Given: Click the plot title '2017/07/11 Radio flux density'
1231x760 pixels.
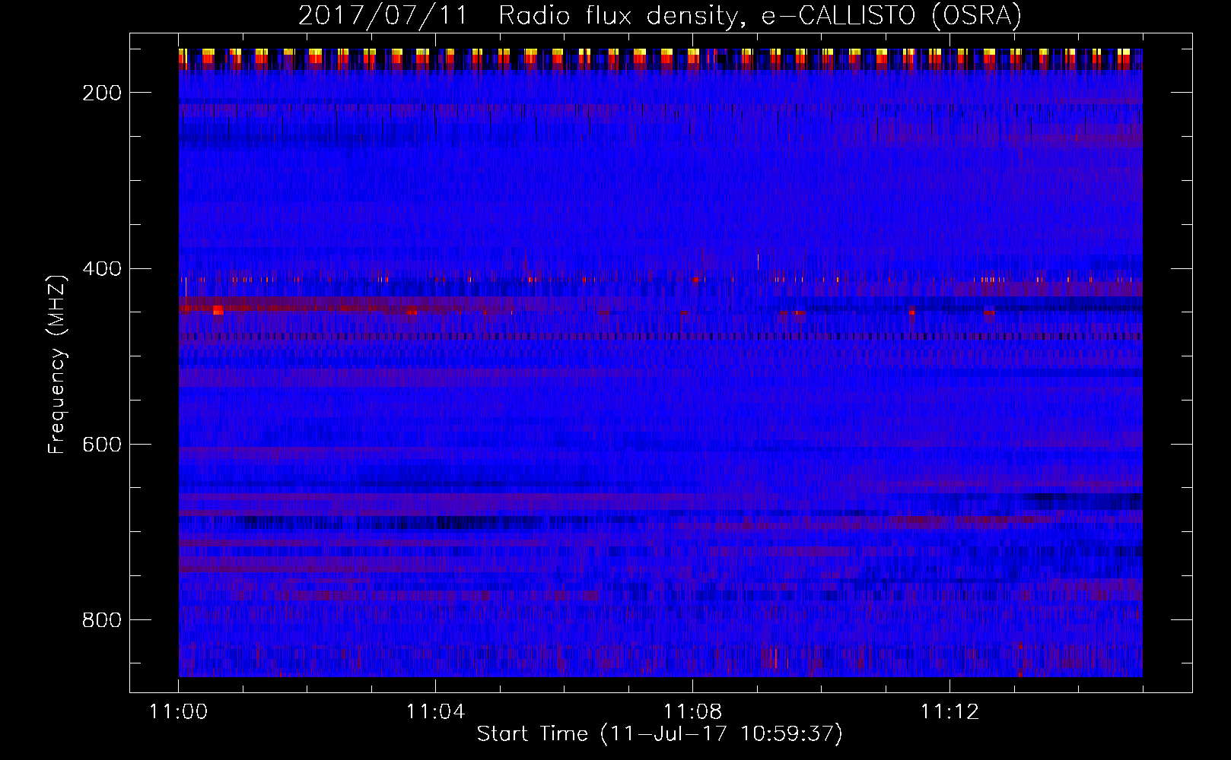Looking at the screenshot, I should 660,15.
